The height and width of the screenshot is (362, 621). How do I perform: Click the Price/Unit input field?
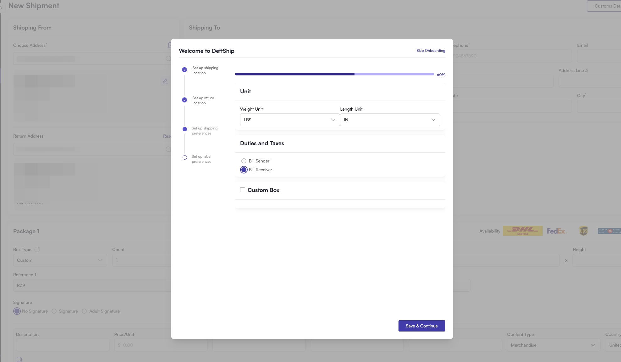click(x=161, y=345)
